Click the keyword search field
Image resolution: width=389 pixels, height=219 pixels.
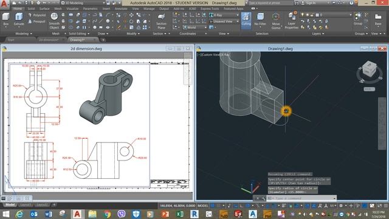[x=270, y=3]
